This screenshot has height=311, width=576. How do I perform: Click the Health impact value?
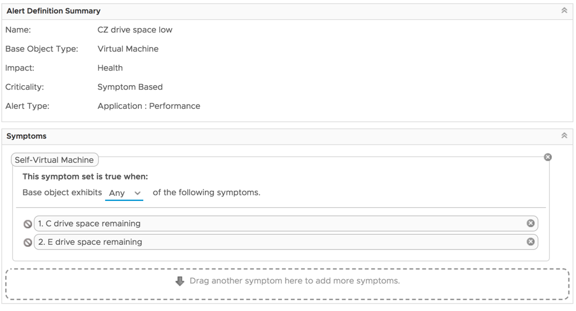pos(110,68)
